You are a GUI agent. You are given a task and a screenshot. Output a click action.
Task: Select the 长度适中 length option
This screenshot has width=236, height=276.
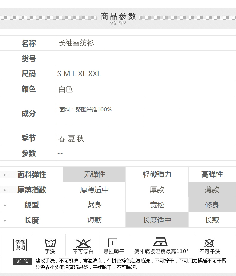tap(157, 220)
